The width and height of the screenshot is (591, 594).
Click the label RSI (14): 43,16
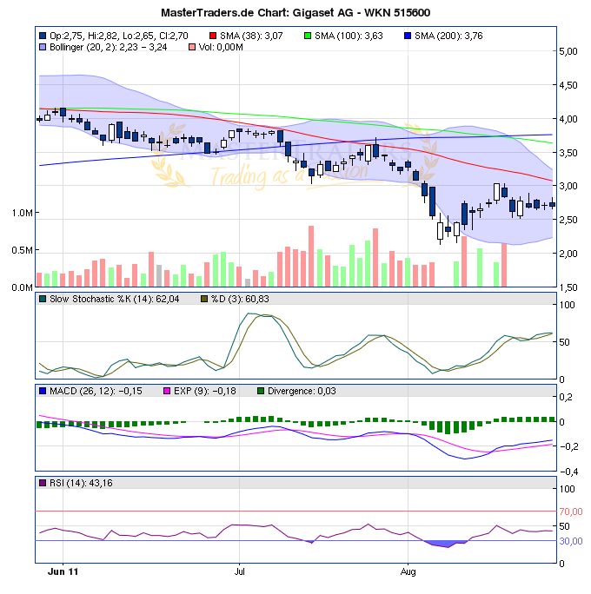[x=81, y=483]
